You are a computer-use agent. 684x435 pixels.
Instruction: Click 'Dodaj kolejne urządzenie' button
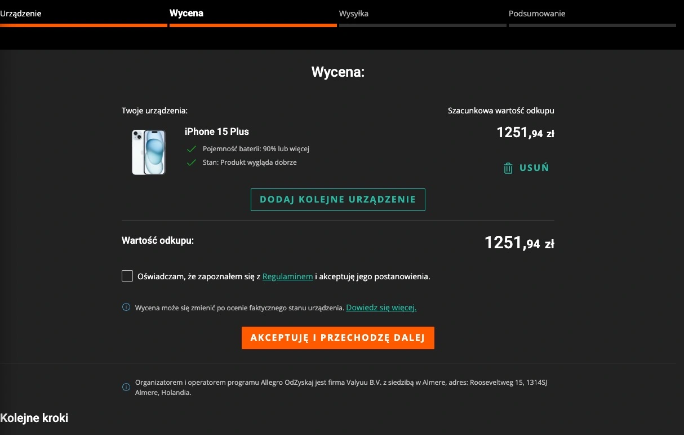[337, 200]
